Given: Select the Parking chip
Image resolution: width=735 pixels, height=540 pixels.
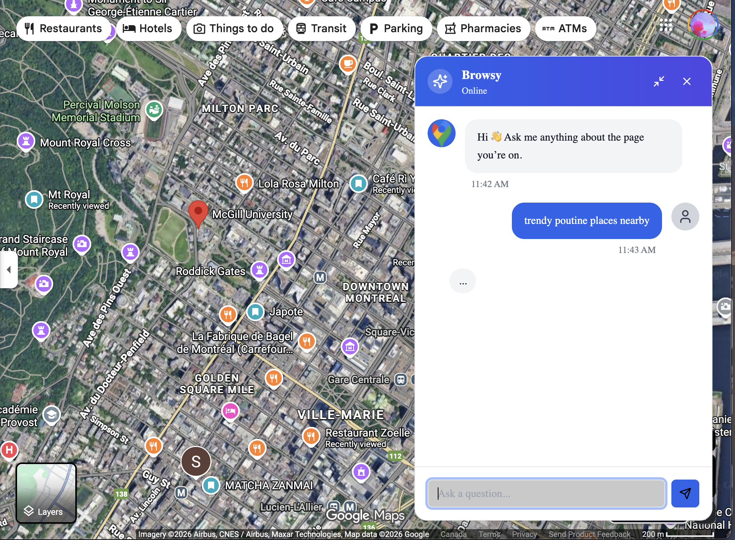Looking at the screenshot, I should [x=396, y=29].
